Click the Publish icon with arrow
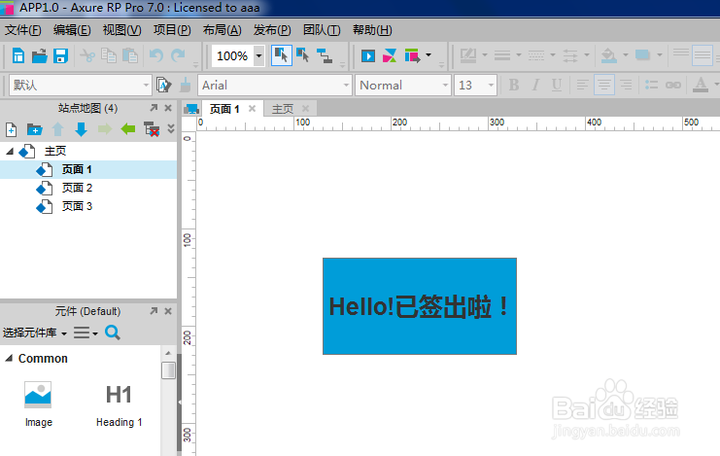The height and width of the screenshot is (456, 720). click(x=412, y=56)
